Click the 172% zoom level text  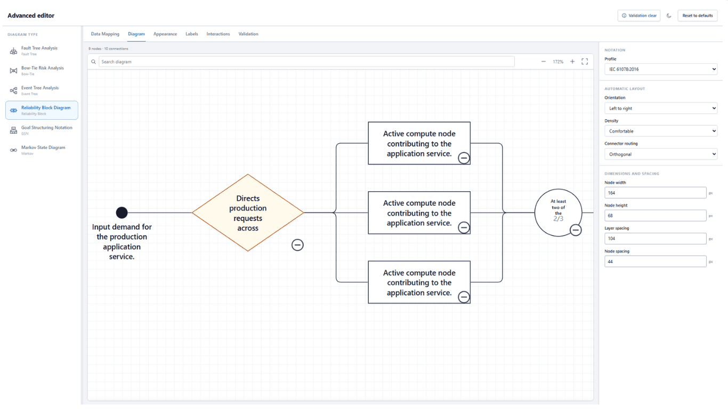tap(558, 62)
